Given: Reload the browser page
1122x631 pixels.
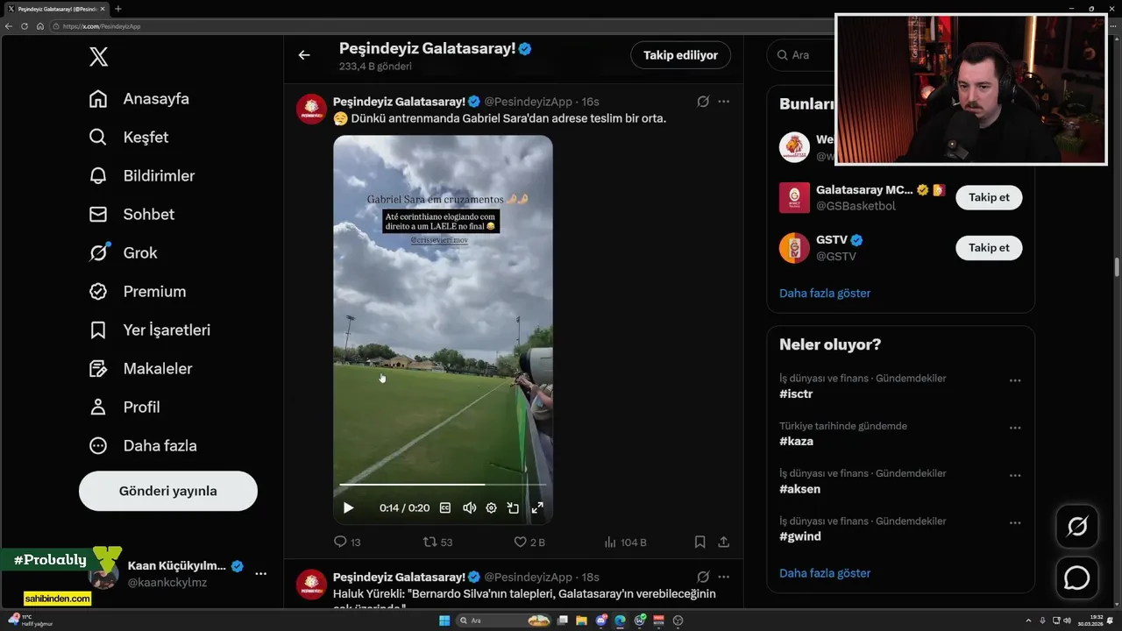Looking at the screenshot, I should (25, 26).
